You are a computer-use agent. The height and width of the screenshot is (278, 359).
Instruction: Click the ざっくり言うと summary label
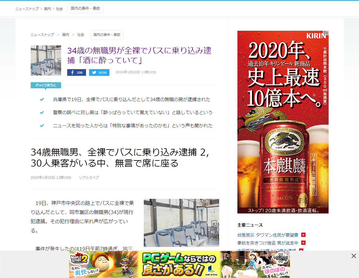[46, 85]
